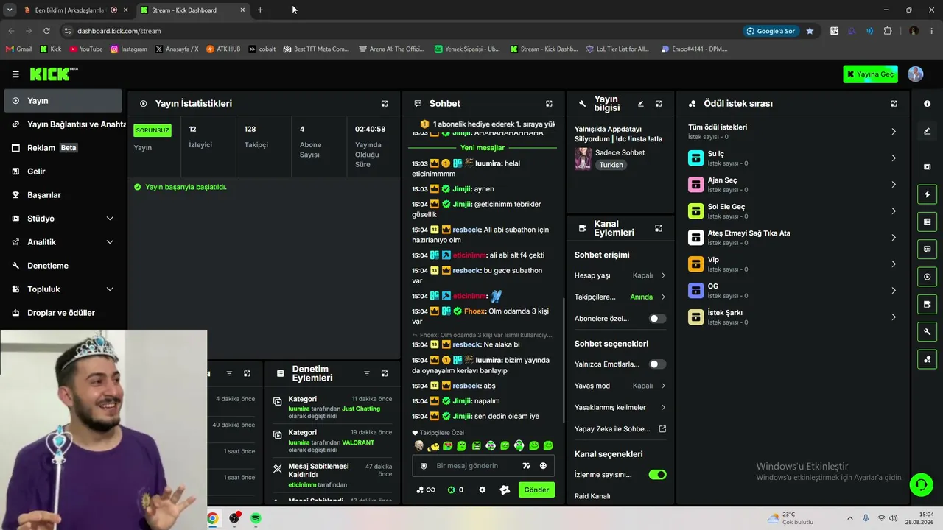
Task: Click the chat bubble icon in the right rail
Action: [927, 249]
